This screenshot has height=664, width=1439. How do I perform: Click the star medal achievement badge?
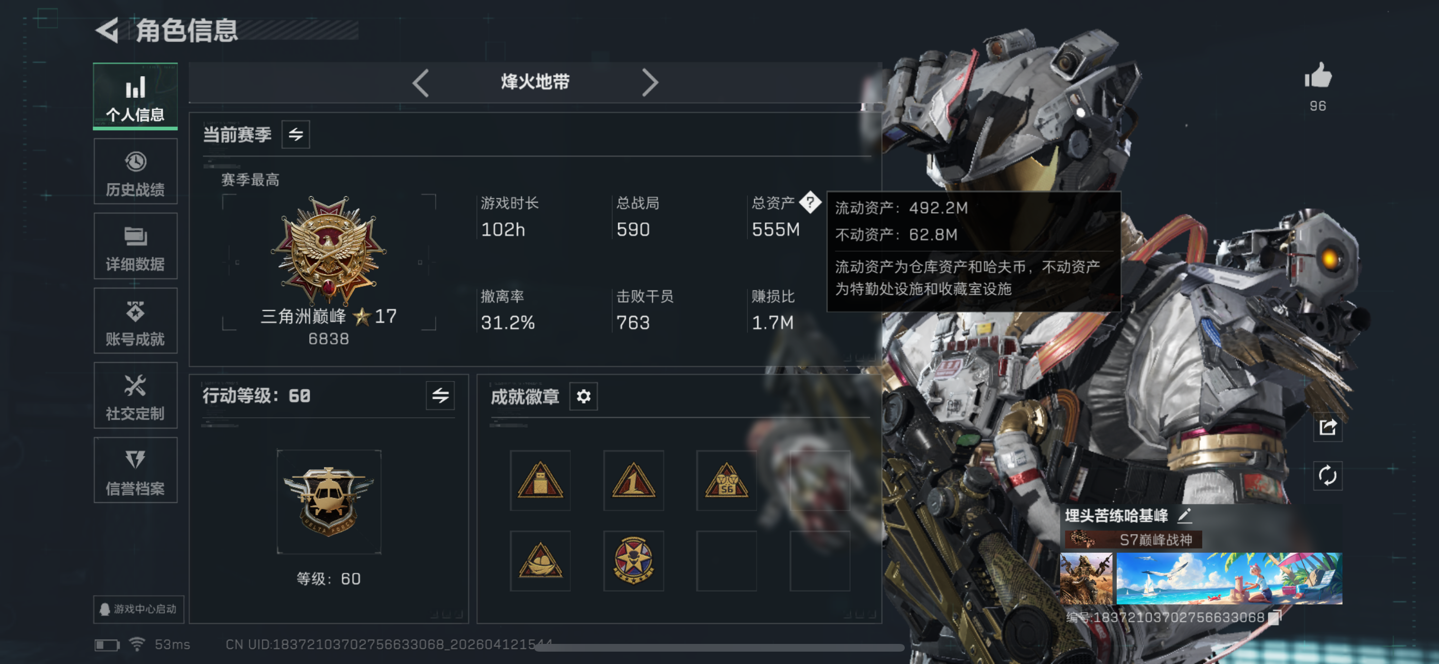point(634,561)
